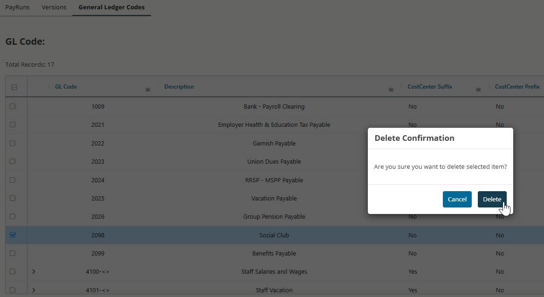
Task: Click GL code cell 2022
Action: [98, 143]
